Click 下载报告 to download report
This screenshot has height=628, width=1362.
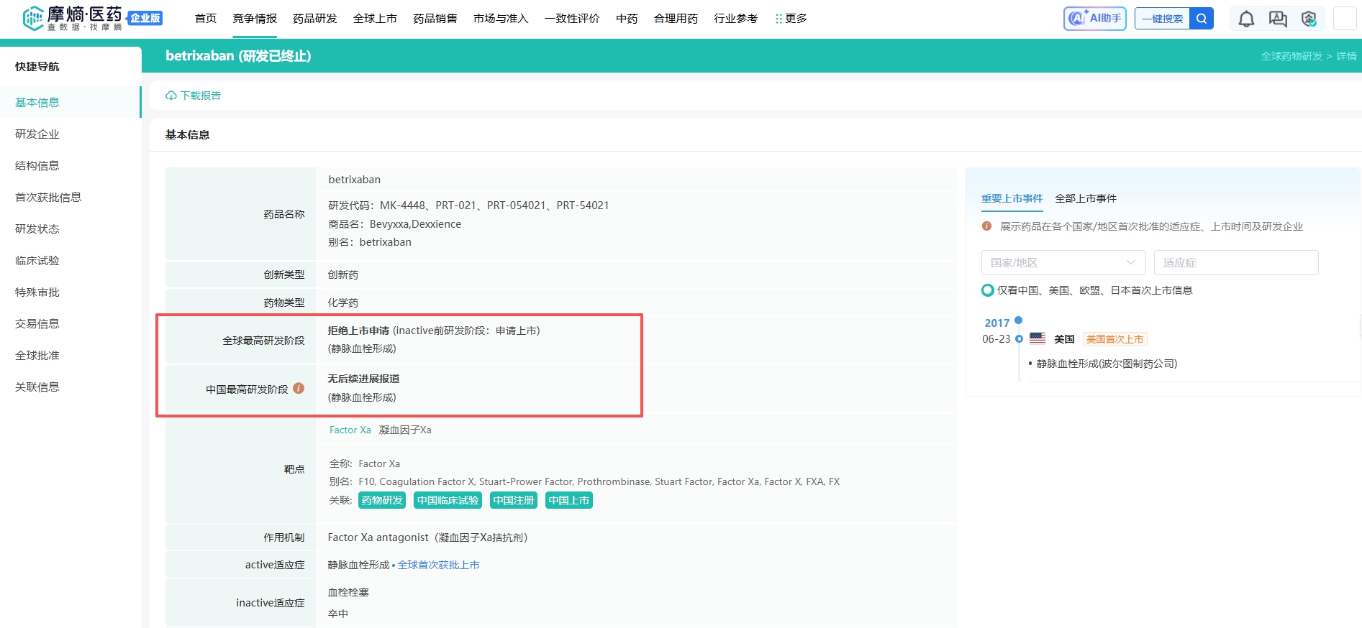click(x=194, y=96)
